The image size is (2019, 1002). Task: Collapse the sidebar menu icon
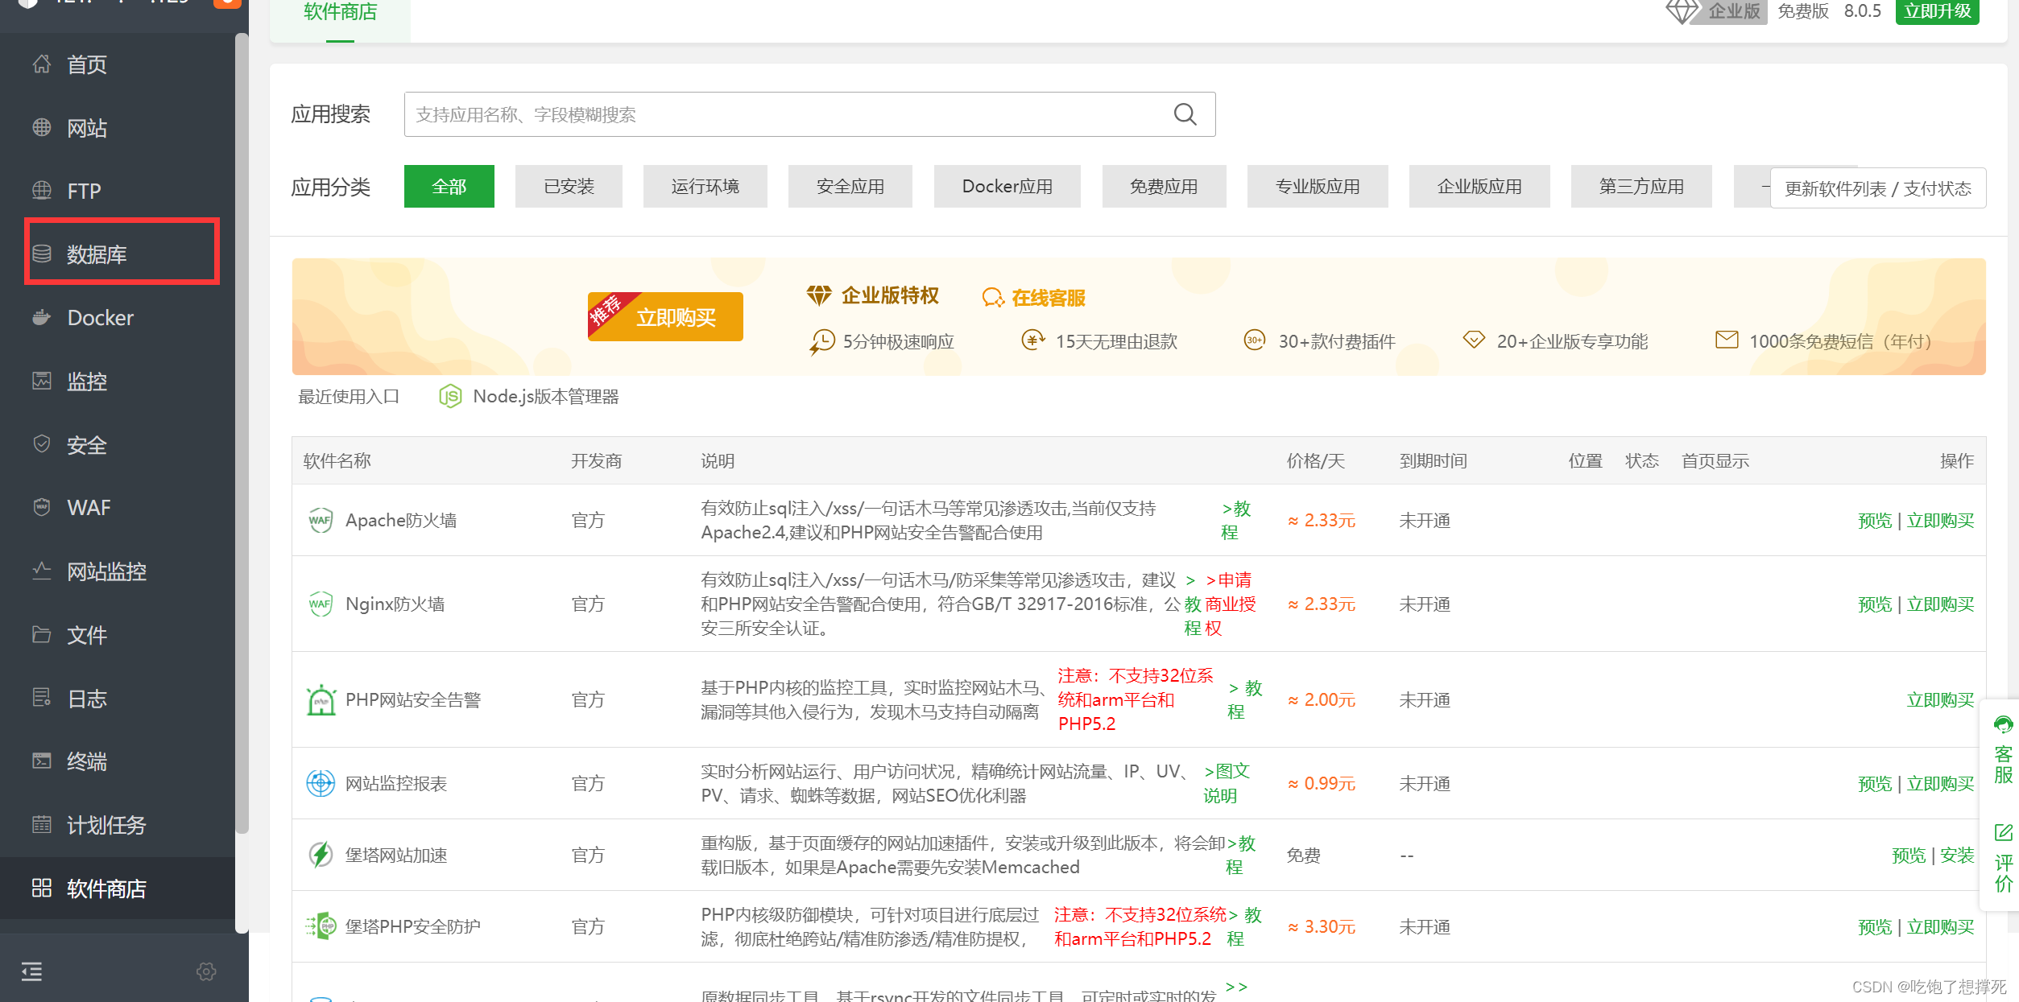click(31, 971)
